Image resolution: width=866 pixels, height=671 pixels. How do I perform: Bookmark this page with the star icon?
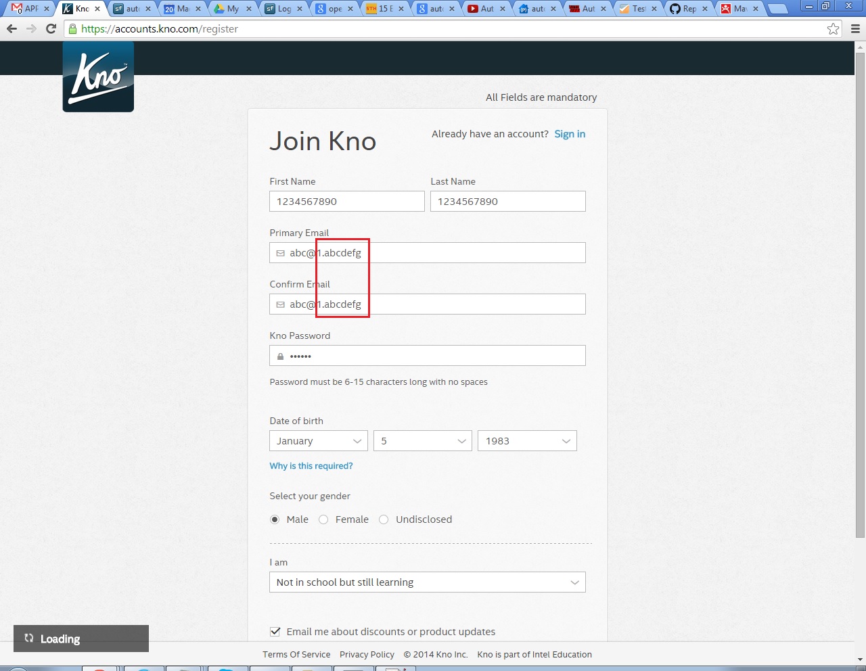pos(833,29)
